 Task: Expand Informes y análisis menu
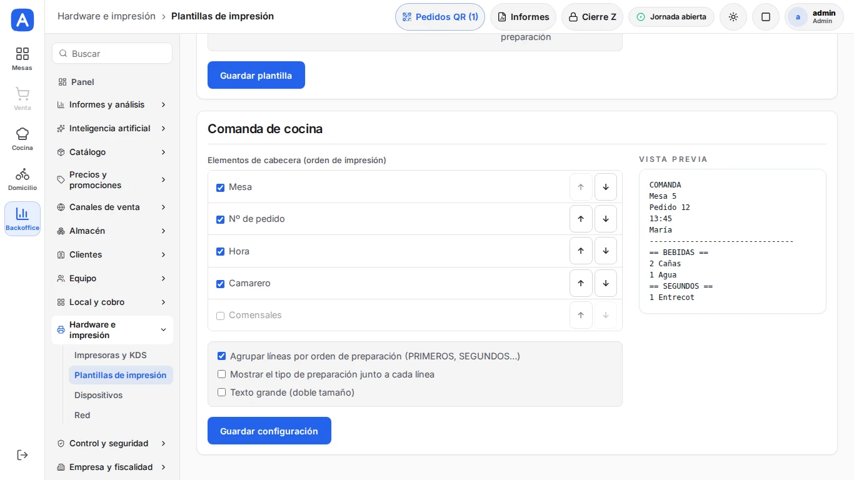[x=112, y=104]
